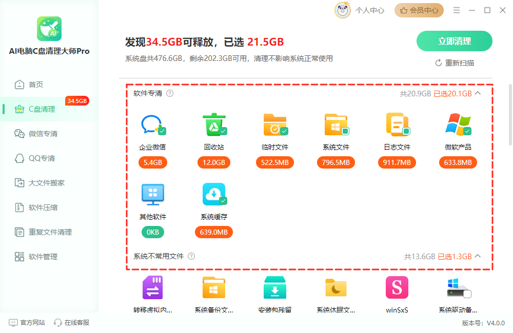Open the 转移虚拟内存 icon

click(153, 287)
